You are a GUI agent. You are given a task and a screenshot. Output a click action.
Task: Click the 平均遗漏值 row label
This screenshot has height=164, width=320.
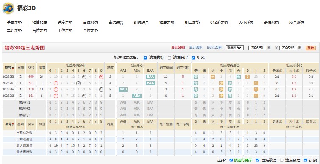25,139
